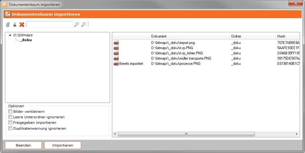Check Freigegeben importieren
305x153 pixels.
pyautogui.click(x=10, y=123)
